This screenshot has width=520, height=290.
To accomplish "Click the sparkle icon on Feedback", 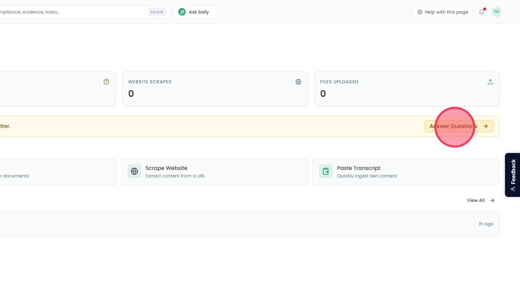I will coord(513,189).
